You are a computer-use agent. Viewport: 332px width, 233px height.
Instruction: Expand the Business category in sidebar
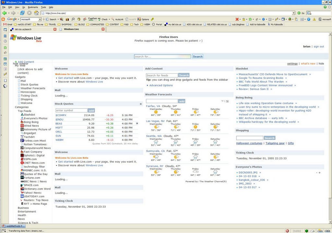pyautogui.click(x=23, y=208)
